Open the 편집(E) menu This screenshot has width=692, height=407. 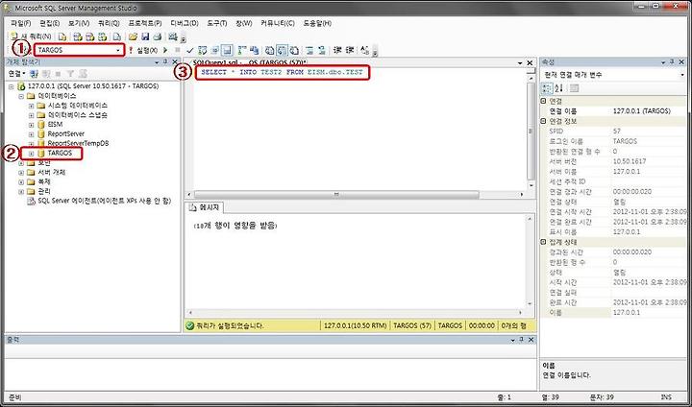[49, 23]
